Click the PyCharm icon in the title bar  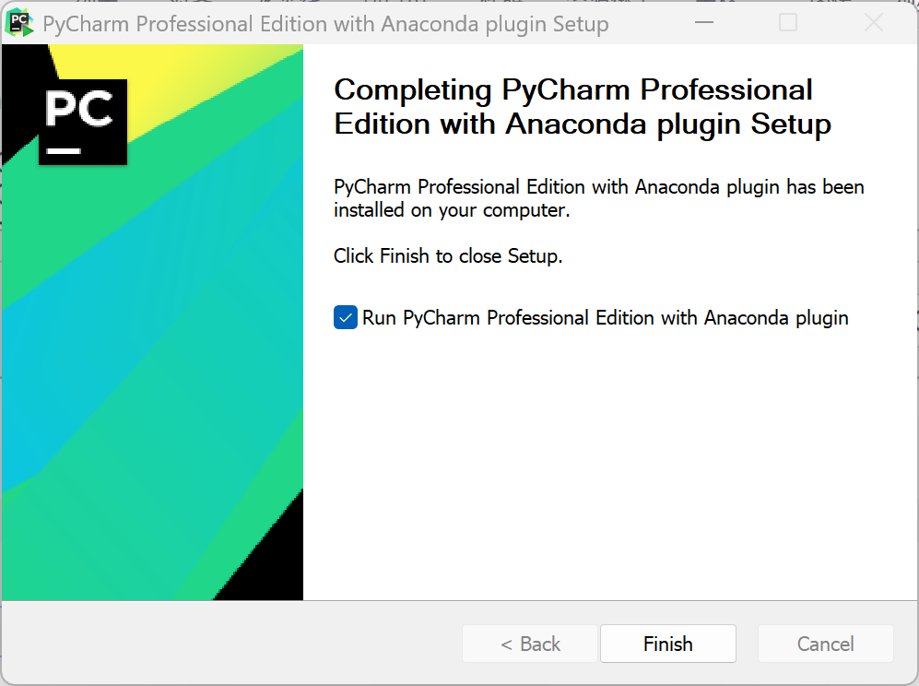tap(19, 23)
